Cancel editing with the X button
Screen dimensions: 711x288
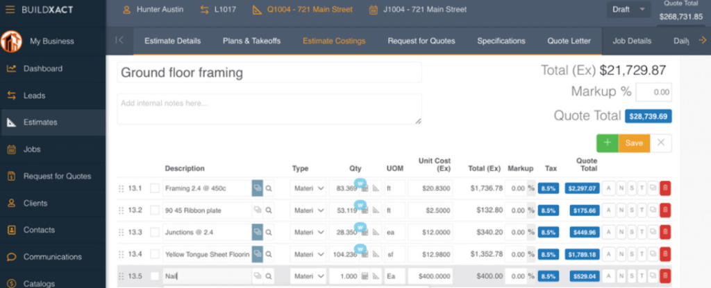coord(661,143)
